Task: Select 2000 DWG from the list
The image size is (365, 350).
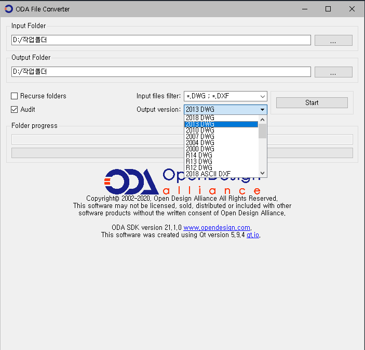Action: click(221, 149)
